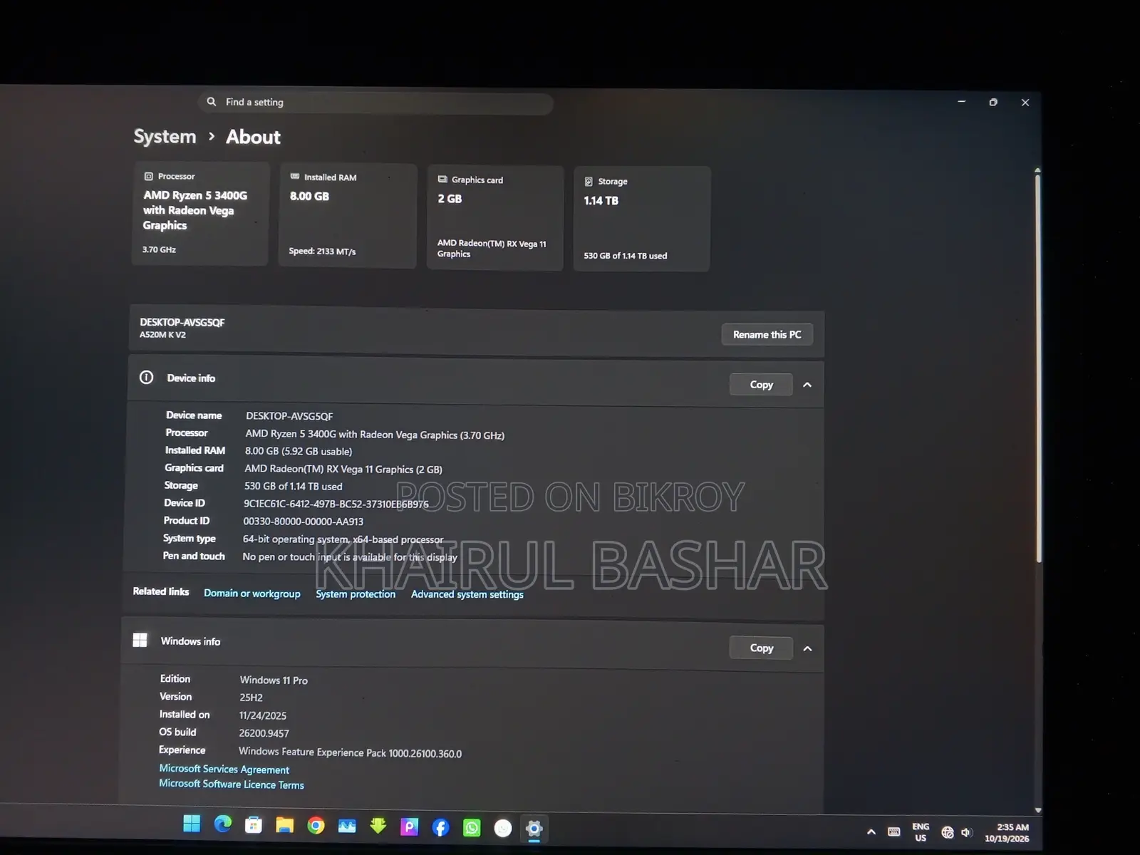Open the white round taskbar app
Image resolution: width=1140 pixels, height=855 pixels.
[x=503, y=828]
